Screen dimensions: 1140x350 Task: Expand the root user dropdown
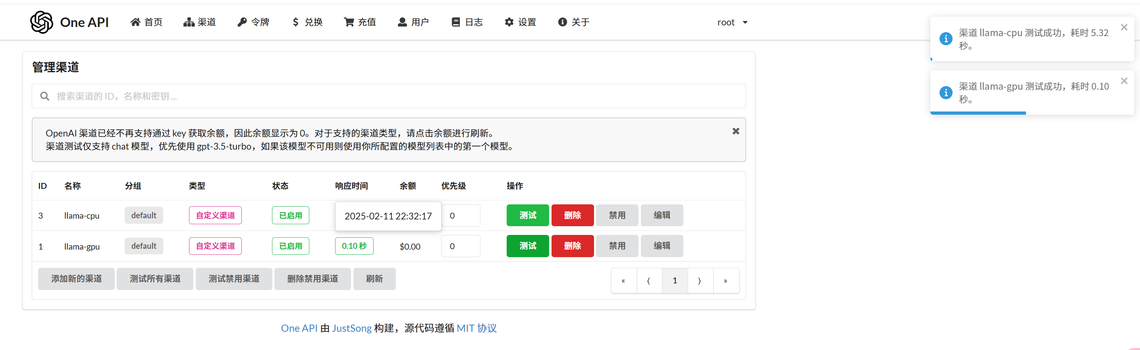[x=732, y=22]
